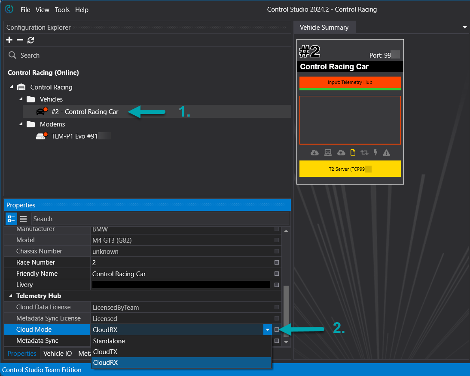The image size is (470, 376).
Task: Toggle the marker square for Manufacturer
Action: click(x=277, y=229)
